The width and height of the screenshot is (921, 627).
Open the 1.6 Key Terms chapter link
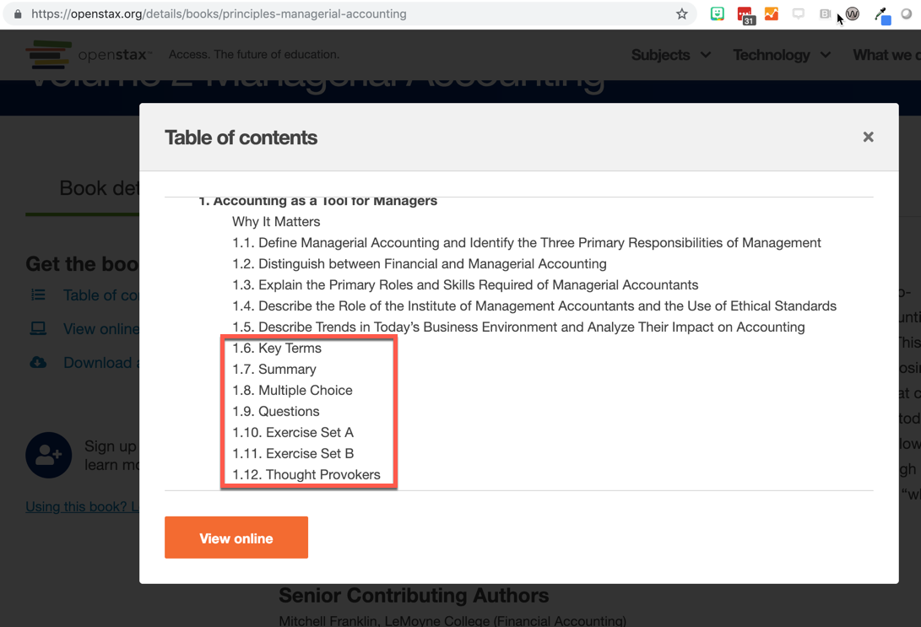[276, 348]
